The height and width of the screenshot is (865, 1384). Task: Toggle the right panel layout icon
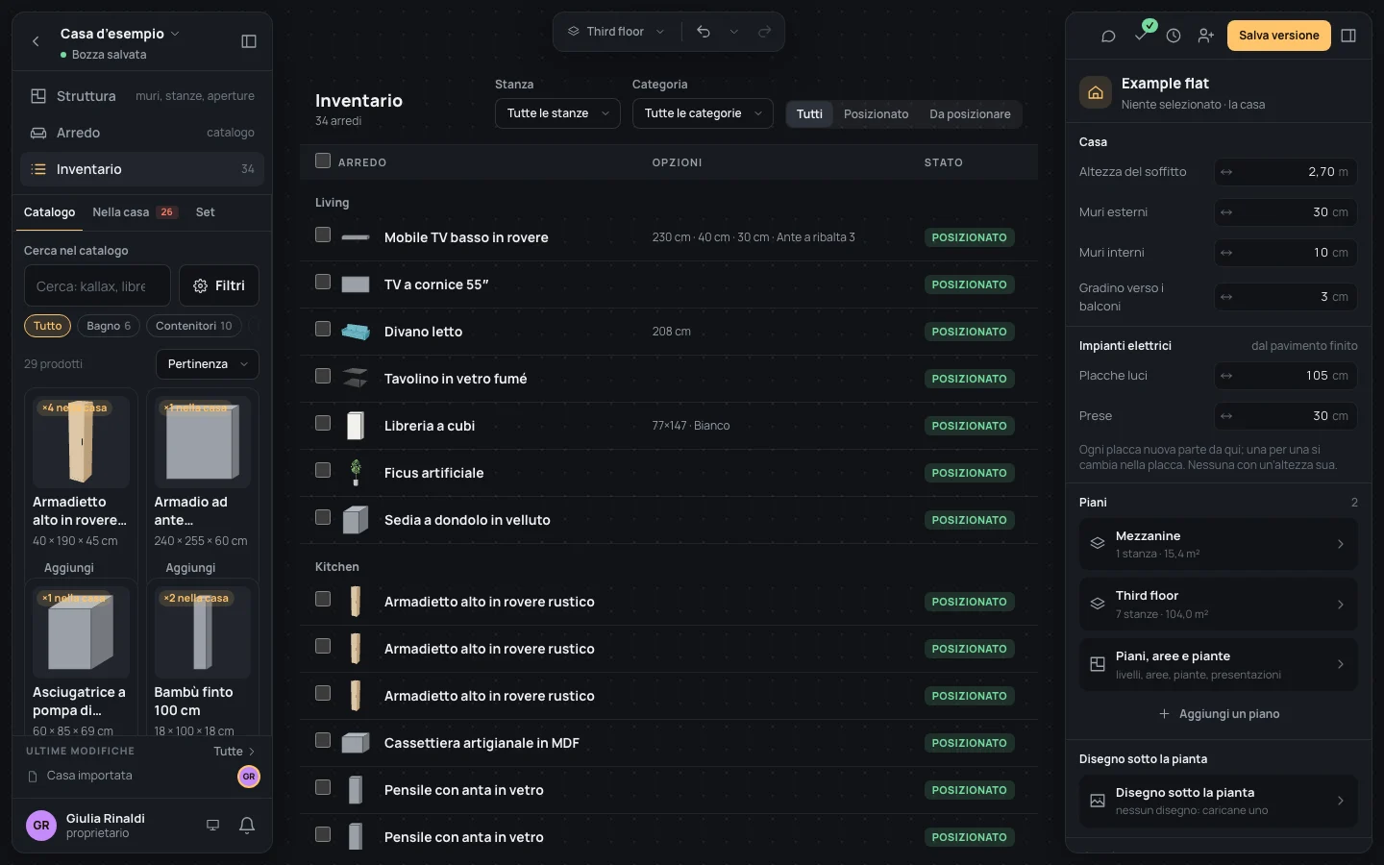click(x=1348, y=36)
